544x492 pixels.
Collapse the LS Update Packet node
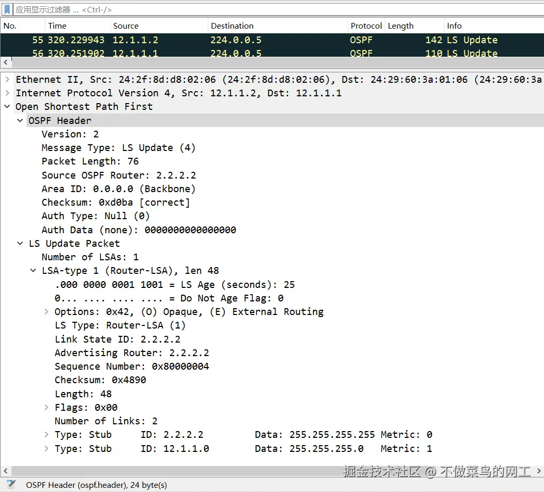(x=20, y=243)
